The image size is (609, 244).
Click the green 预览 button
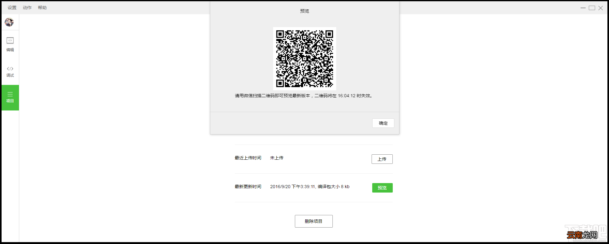click(382, 188)
